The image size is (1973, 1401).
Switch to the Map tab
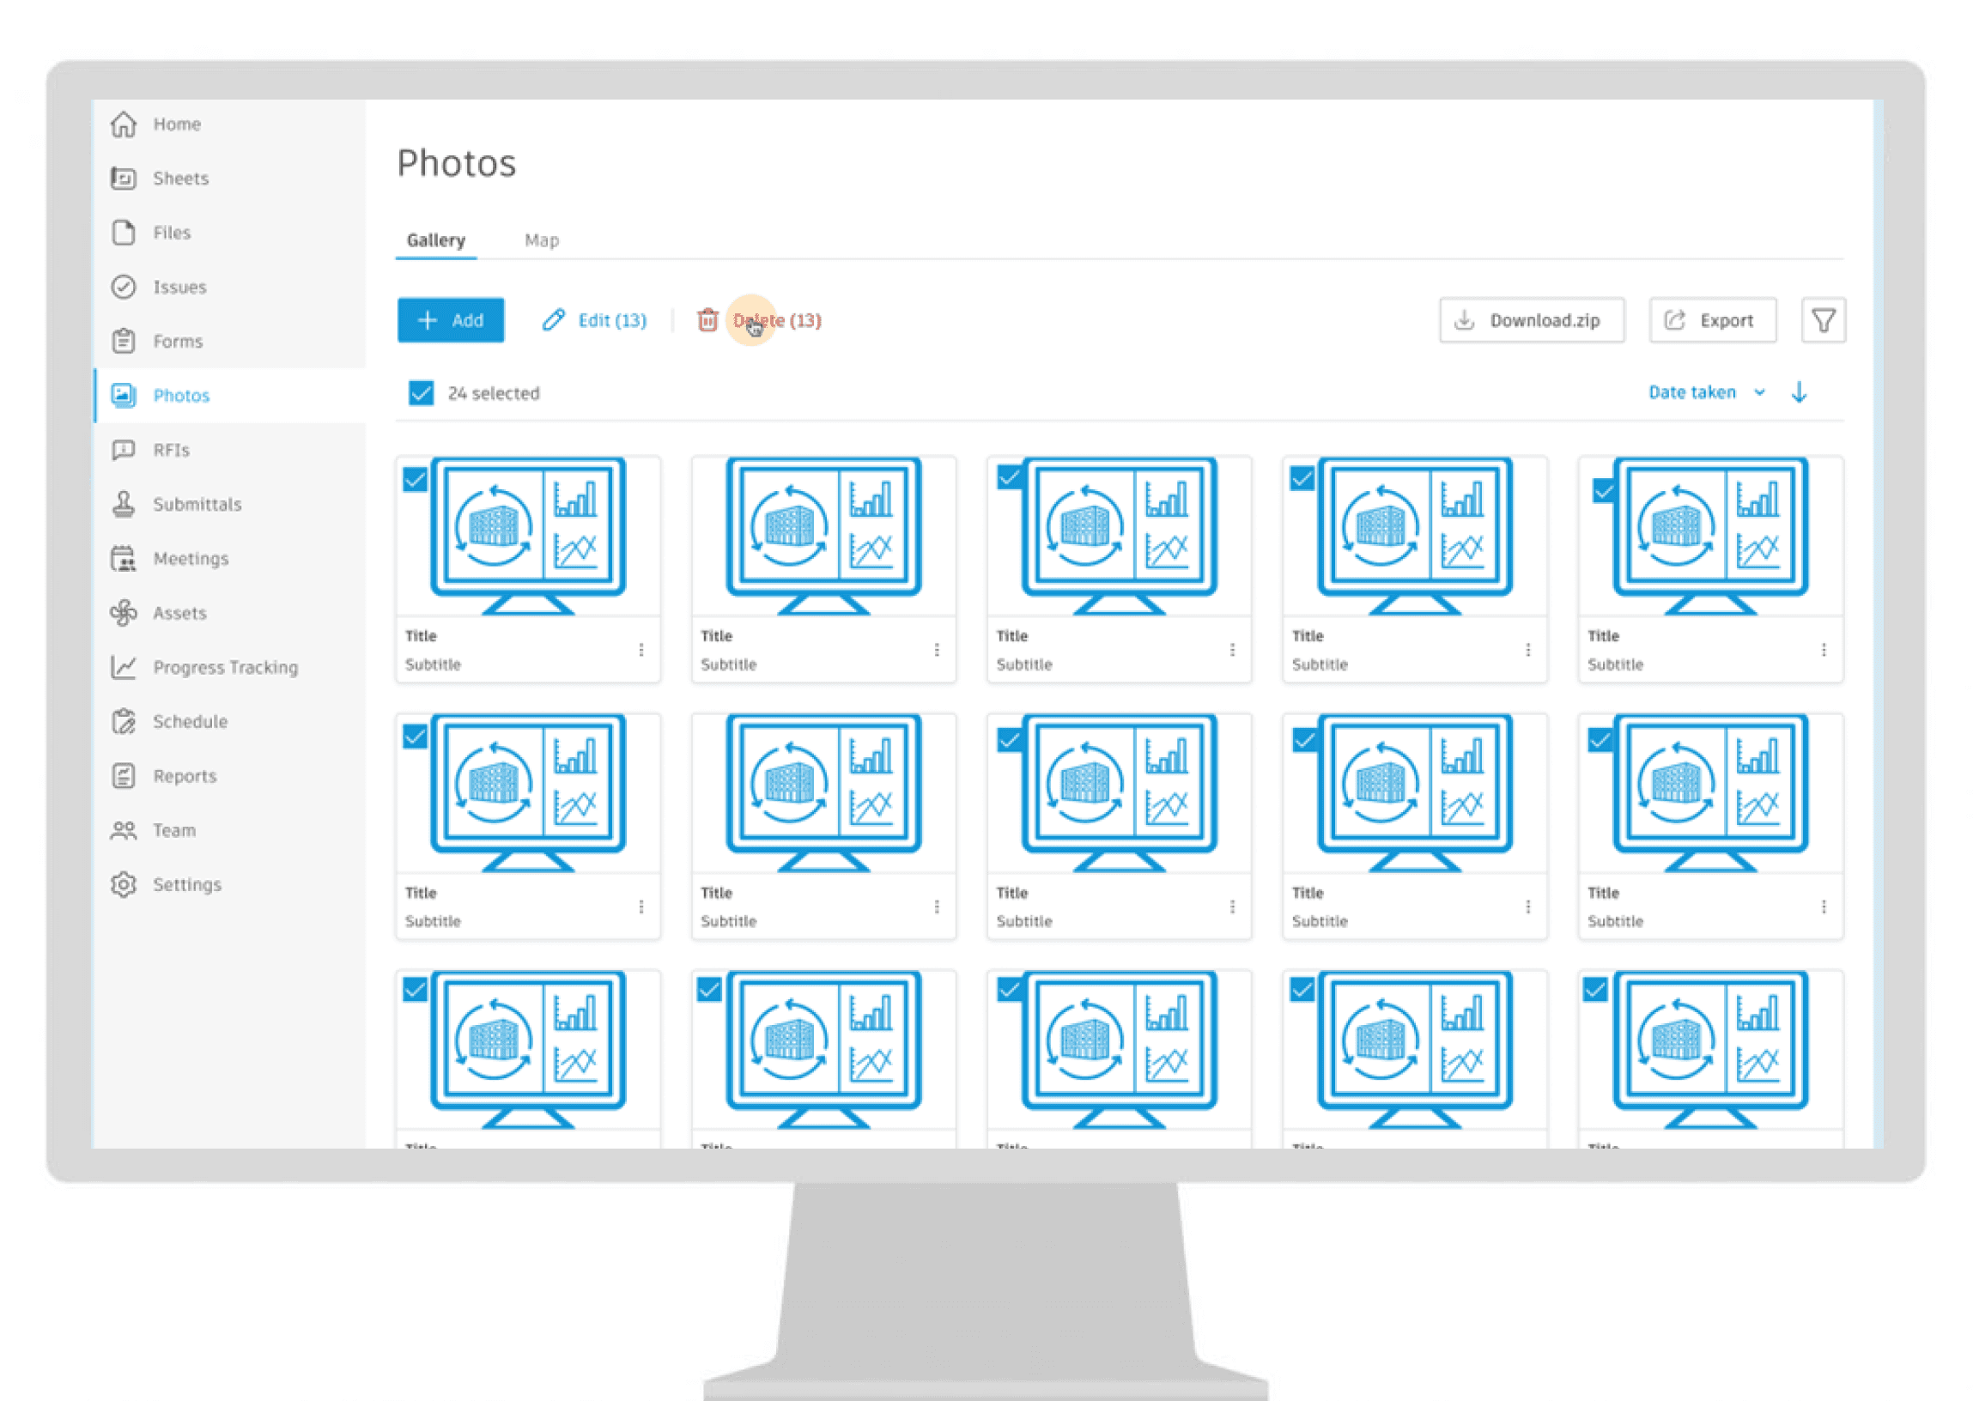pyautogui.click(x=542, y=240)
